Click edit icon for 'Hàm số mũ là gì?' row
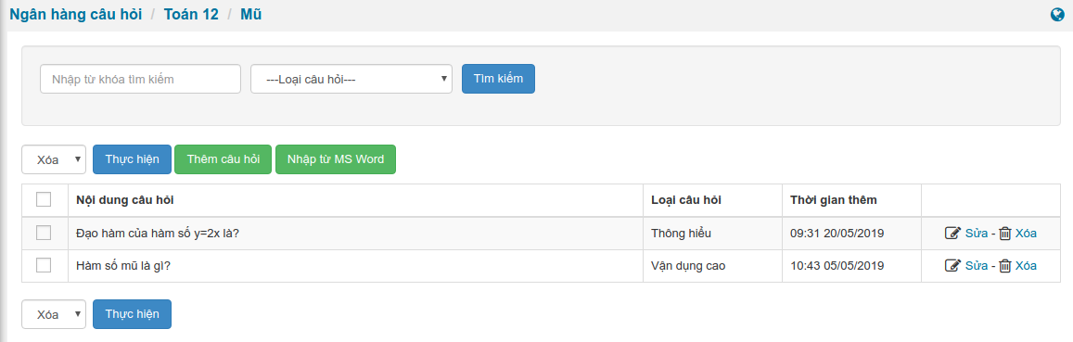1073x342 pixels. tap(952, 265)
